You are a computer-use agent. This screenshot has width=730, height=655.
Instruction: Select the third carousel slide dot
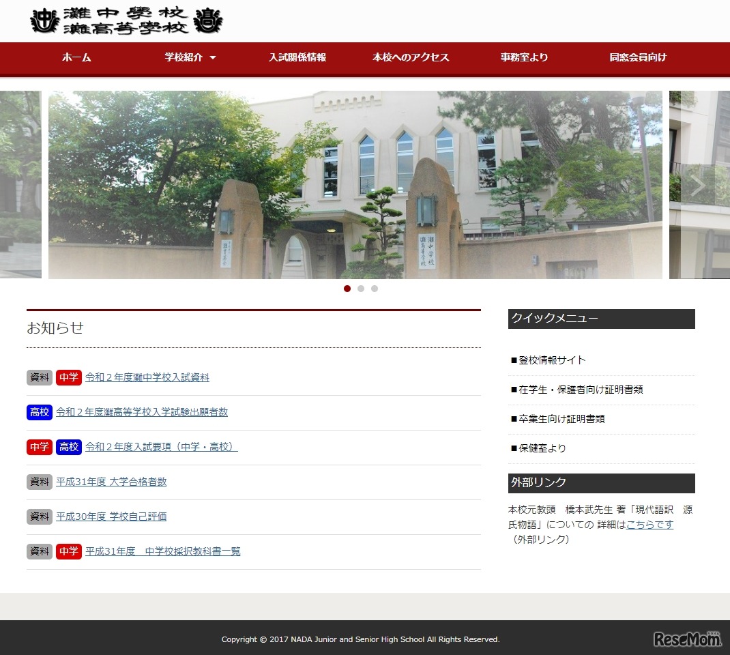pyautogui.click(x=374, y=289)
